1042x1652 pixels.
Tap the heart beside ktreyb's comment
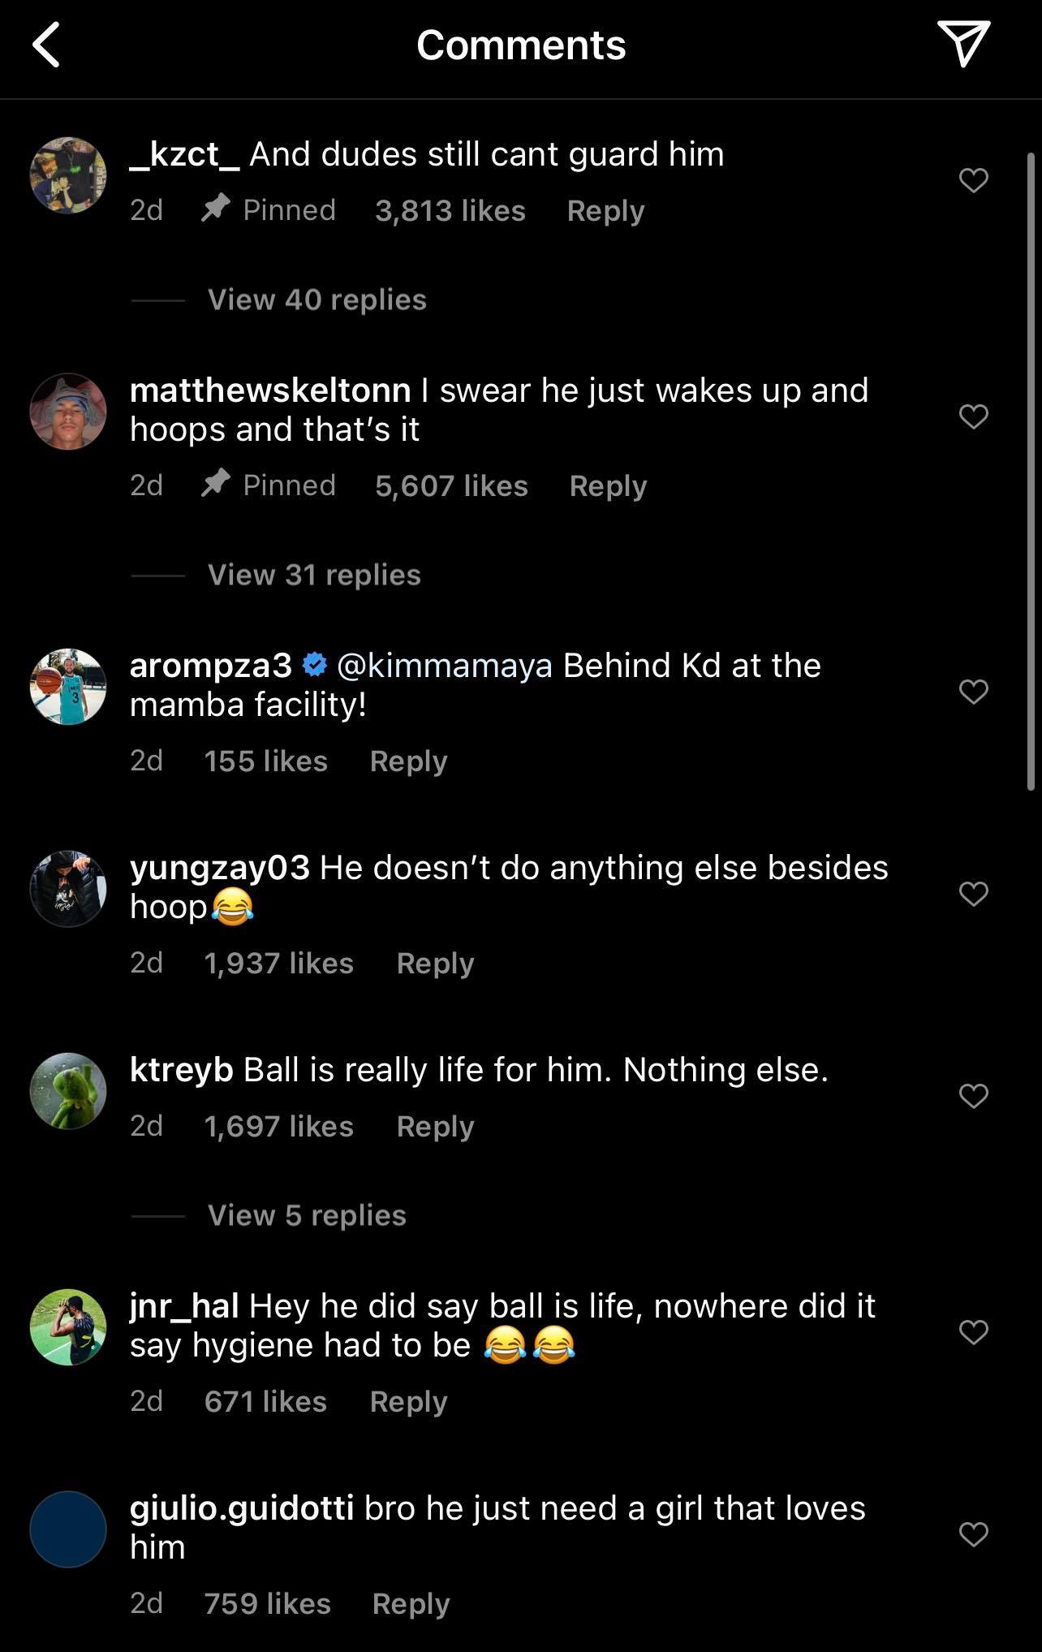coord(973,1096)
